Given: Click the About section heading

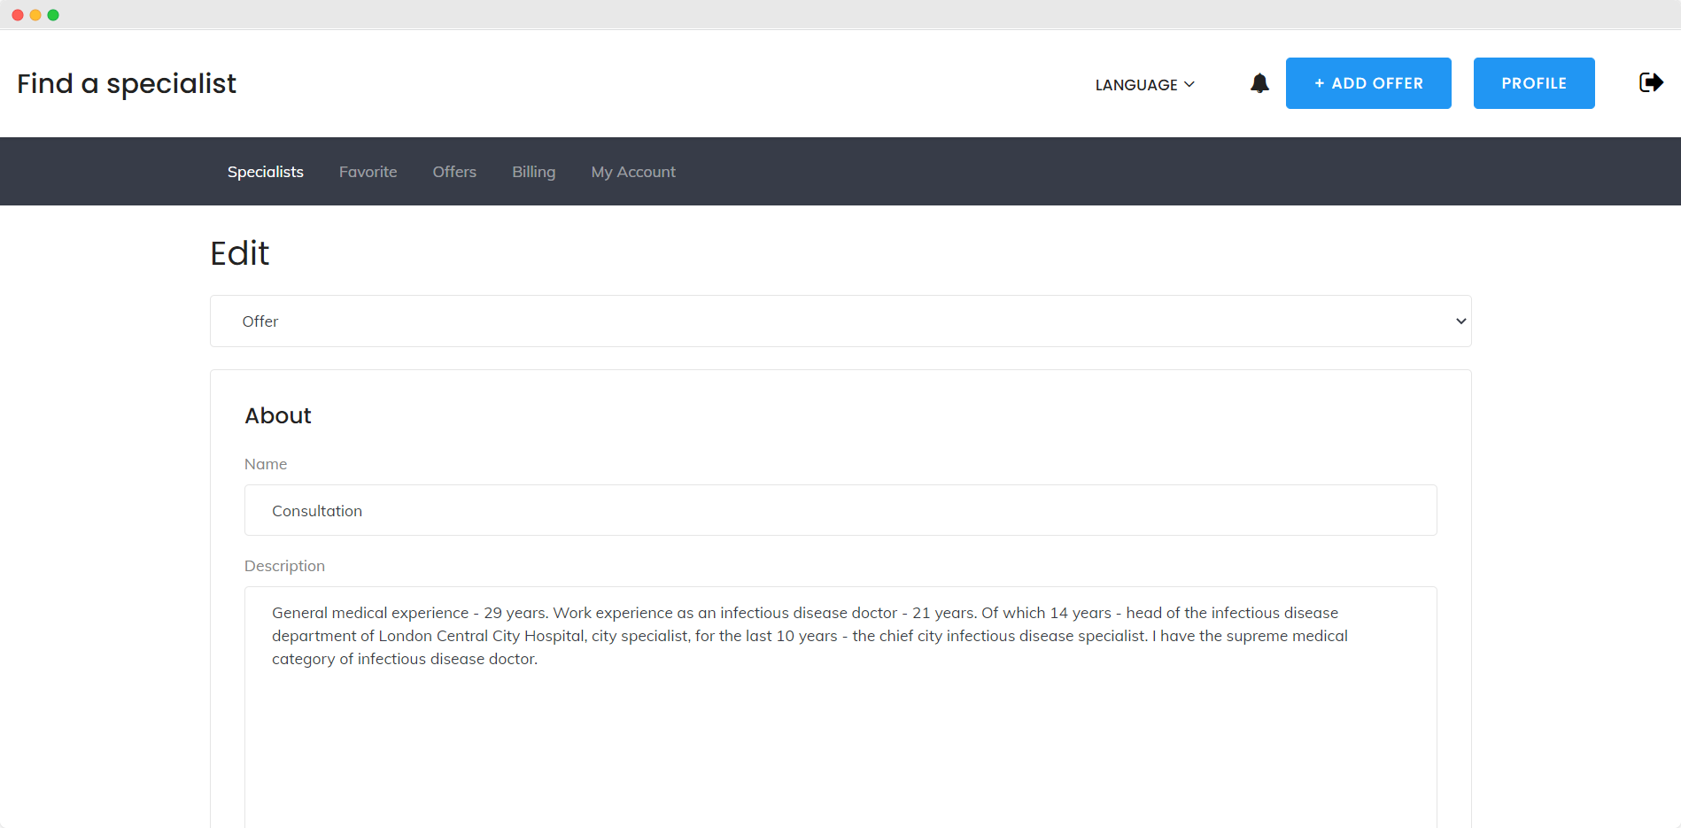Looking at the screenshot, I should tap(278, 415).
